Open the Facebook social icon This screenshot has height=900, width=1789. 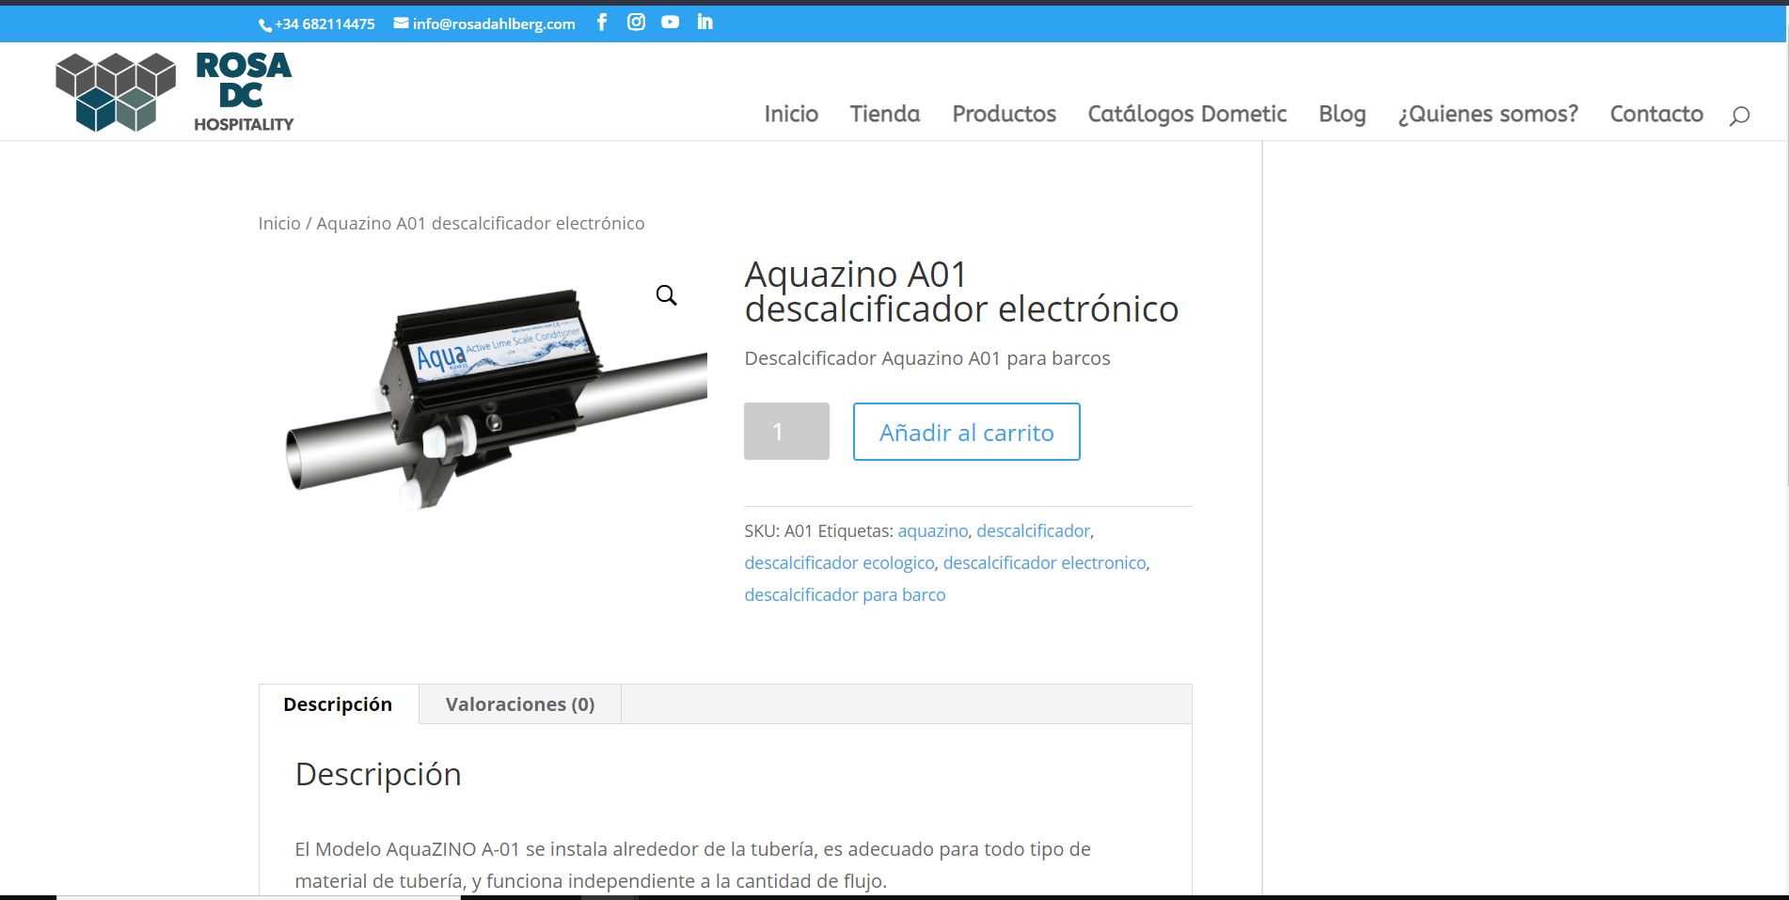pos(602,23)
